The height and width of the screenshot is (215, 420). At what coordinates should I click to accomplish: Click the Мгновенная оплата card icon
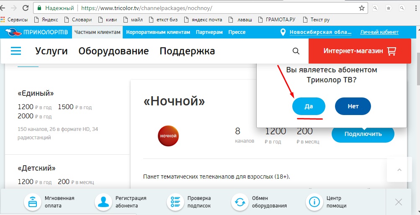[x=32, y=202]
